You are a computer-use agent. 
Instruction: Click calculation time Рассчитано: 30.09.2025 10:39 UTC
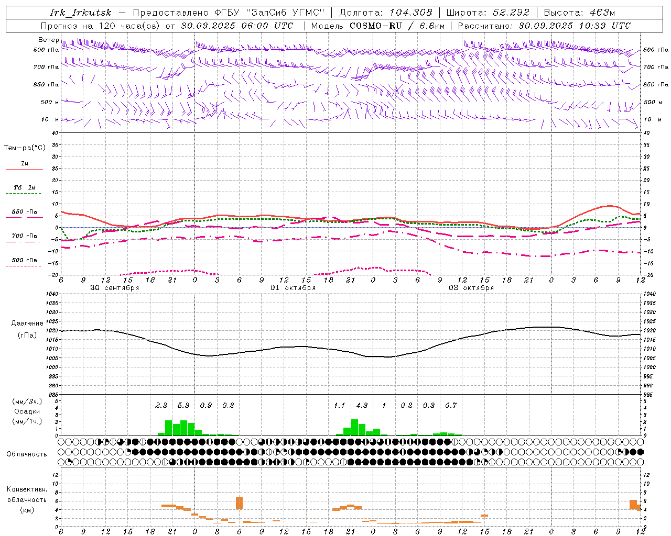tap(544, 26)
